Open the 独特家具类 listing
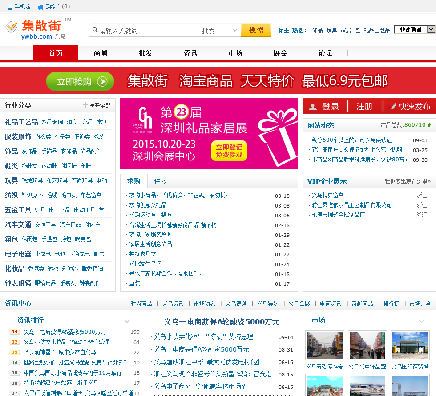 [x=142, y=254]
